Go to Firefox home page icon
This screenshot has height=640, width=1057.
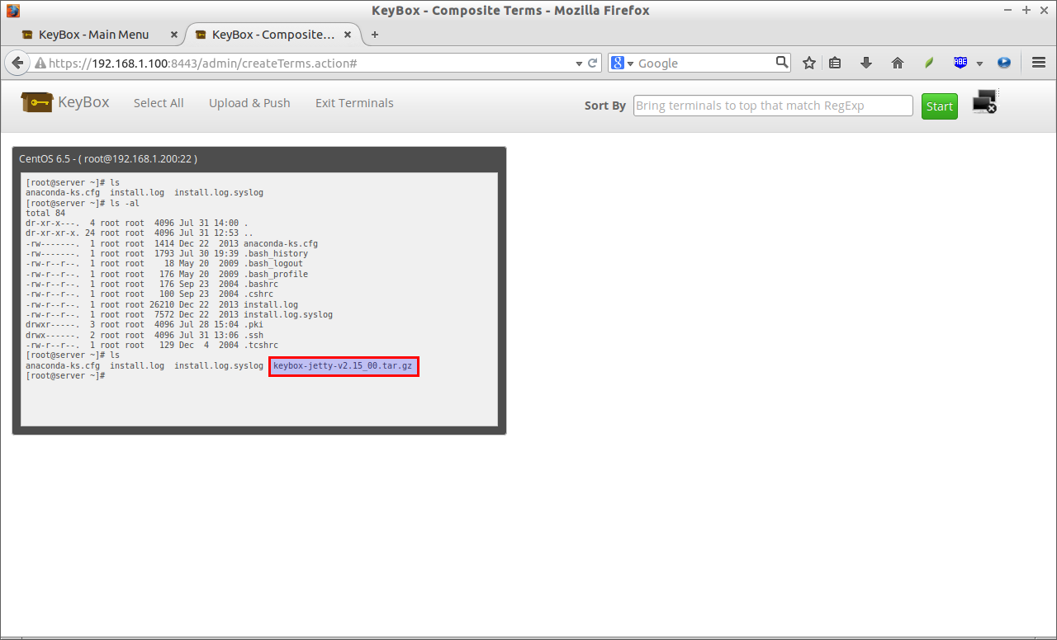click(x=898, y=63)
